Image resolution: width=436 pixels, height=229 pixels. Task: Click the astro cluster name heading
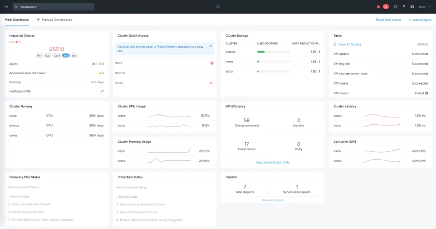coord(57,49)
